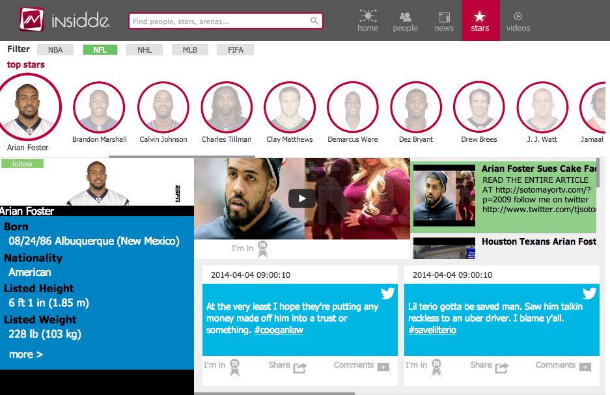The width and height of the screenshot is (610, 395).
Task: Go to the people section
Action: pyautogui.click(x=405, y=20)
